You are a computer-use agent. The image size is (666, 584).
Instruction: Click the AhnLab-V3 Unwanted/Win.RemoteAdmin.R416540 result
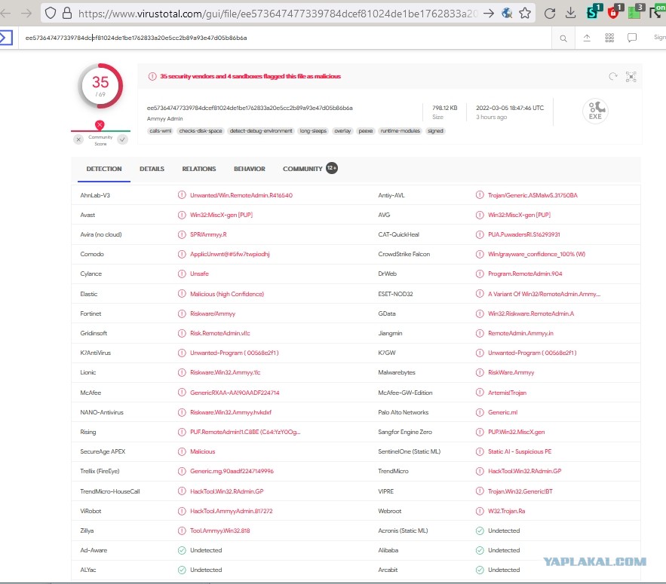[x=241, y=195]
